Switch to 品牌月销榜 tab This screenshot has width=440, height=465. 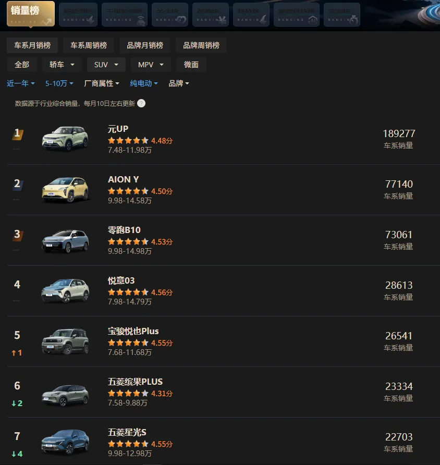click(145, 45)
